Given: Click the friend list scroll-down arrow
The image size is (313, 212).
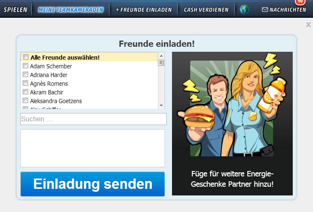Looking at the screenshot, I should [x=161, y=105].
